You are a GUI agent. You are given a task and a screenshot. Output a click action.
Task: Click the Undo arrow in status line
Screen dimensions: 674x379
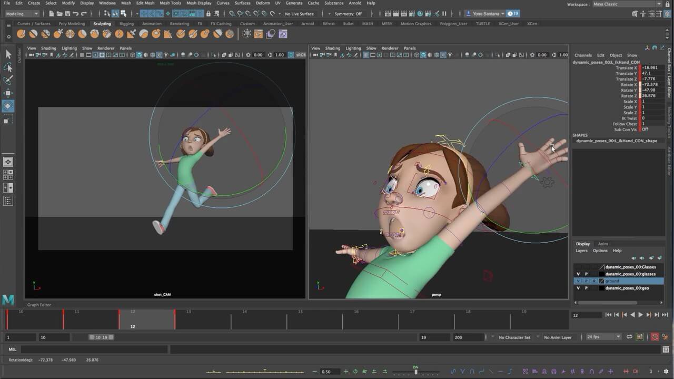point(76,14)
